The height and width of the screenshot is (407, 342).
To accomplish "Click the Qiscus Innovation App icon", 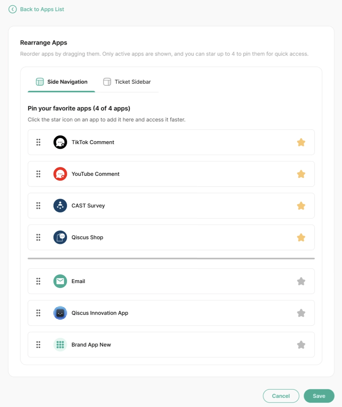I will click(x=60, y=313).
